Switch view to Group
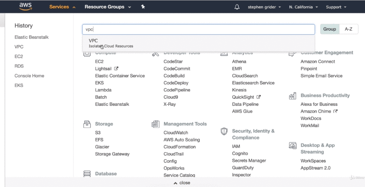Screen dimensions: 365x187 tap(329, 29)
